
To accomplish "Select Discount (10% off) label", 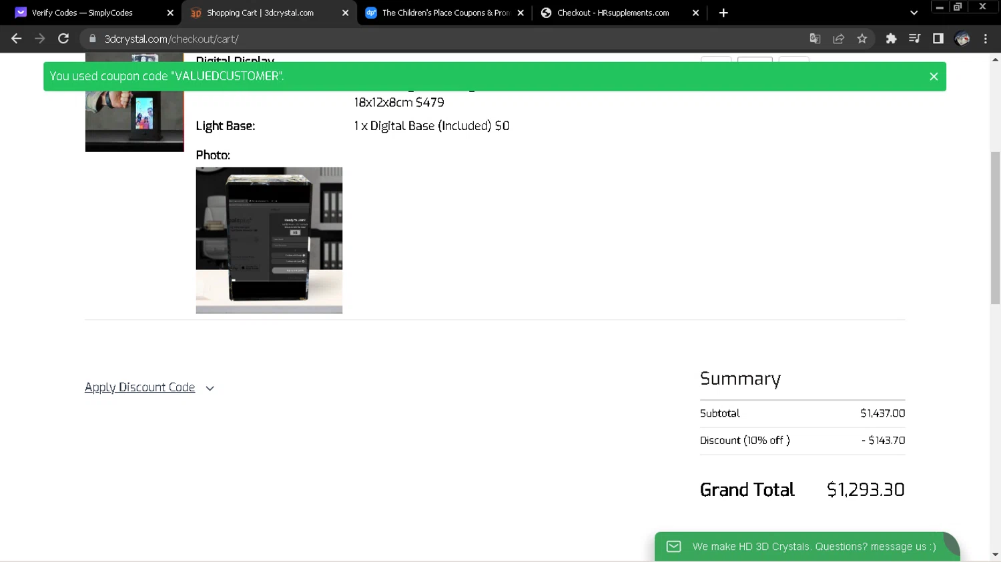I will (745, 441).
